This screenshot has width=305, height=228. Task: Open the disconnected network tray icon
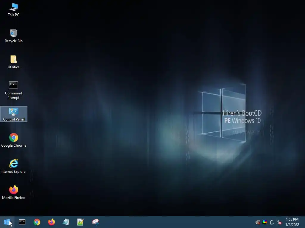click(x=258, y=222)
